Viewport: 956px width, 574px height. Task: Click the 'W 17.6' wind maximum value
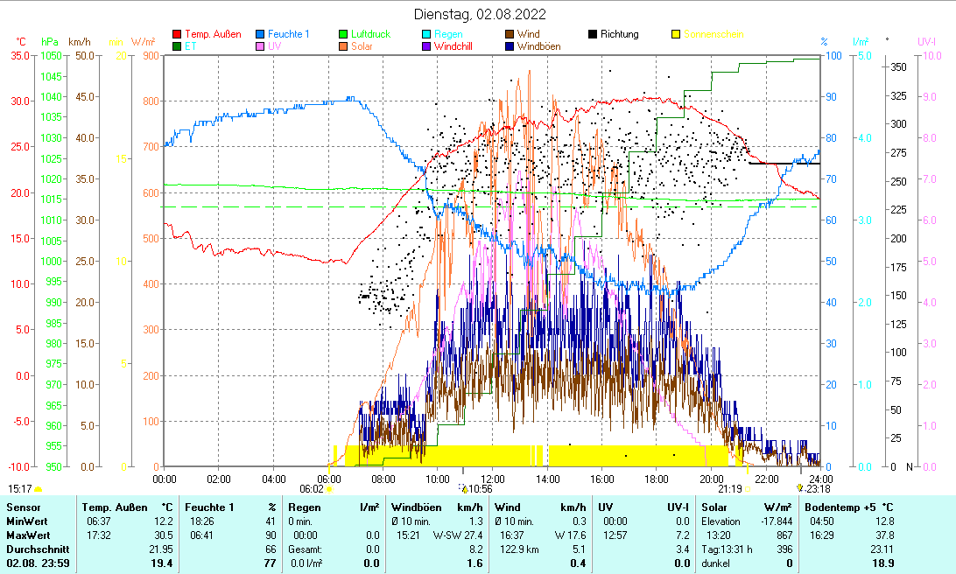tap(570, 535)
